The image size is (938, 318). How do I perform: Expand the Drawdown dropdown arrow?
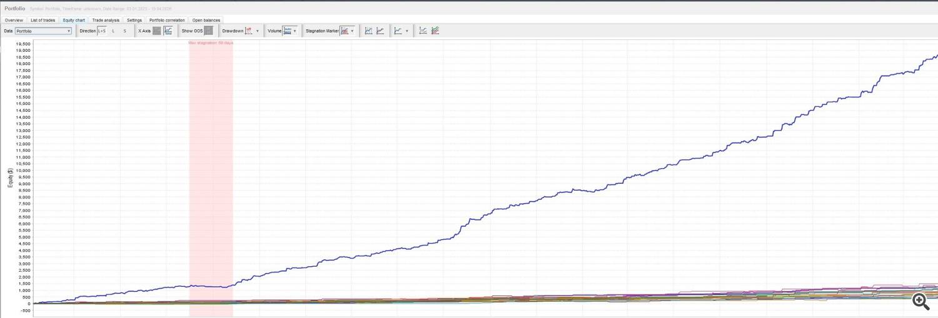[x=257, y=31]
